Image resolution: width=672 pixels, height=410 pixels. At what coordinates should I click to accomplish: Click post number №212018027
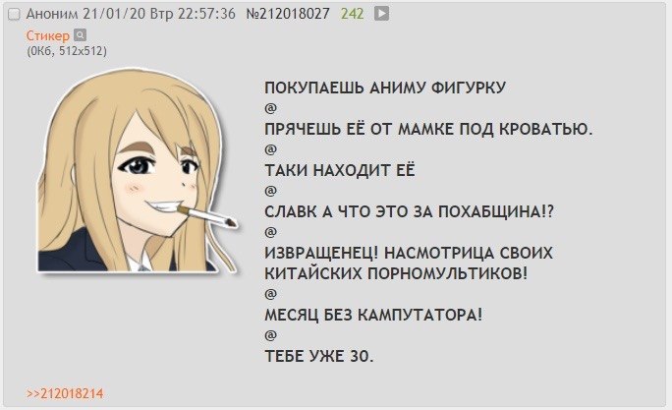click(288, 14)
